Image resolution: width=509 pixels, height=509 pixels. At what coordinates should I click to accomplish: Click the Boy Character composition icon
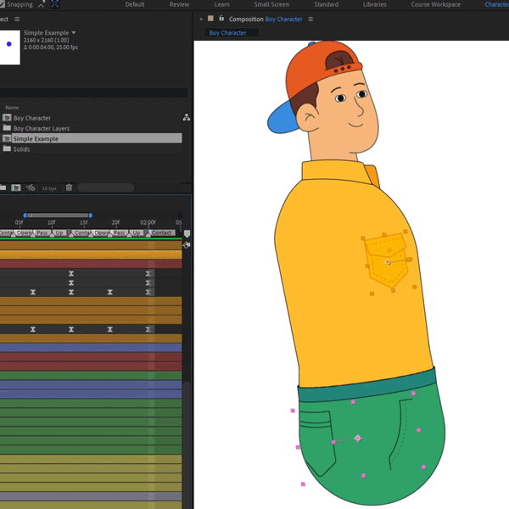(x=7, y=118)
